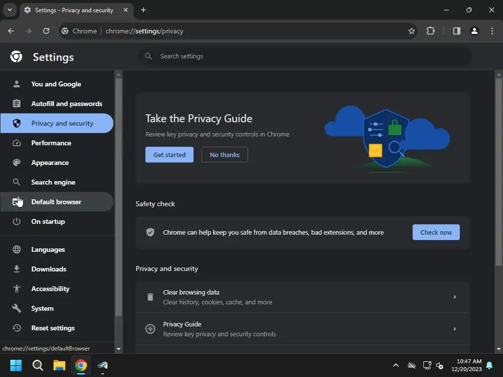
Task: Open taskbar Search
Action: pos(37,365)
